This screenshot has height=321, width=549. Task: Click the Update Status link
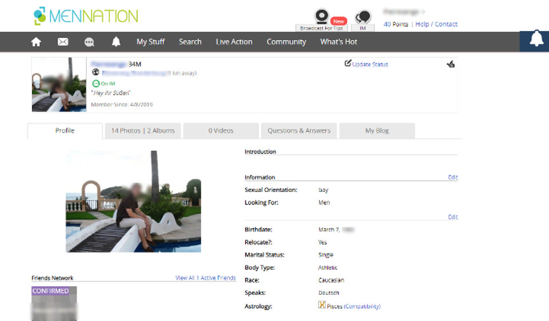369,65
